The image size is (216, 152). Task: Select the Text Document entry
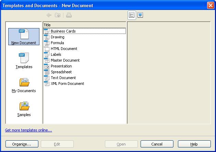pyautogui.click(x=85, y=78)
